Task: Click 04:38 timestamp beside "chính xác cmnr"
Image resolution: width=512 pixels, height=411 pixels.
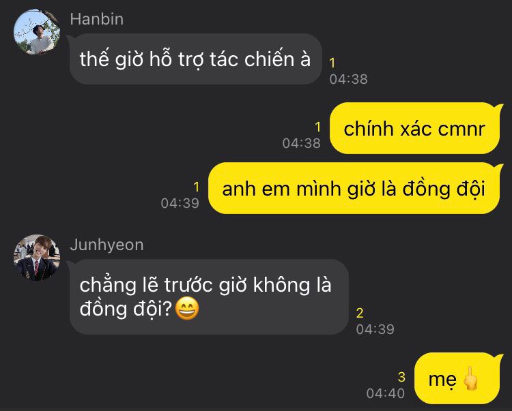Action: (x=301, y=143)
